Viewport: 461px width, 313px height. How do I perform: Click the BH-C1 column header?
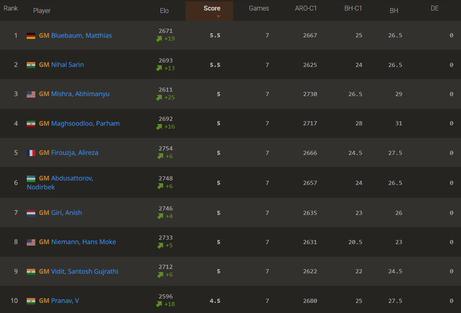tap(353, 9)
